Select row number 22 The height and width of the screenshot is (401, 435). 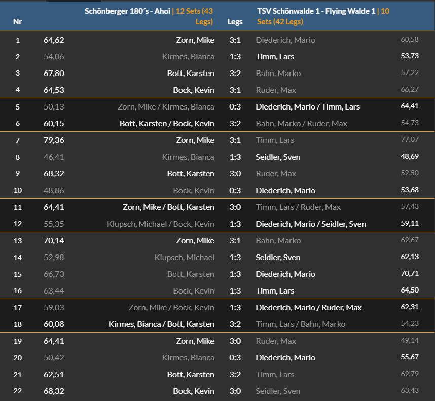17,391
